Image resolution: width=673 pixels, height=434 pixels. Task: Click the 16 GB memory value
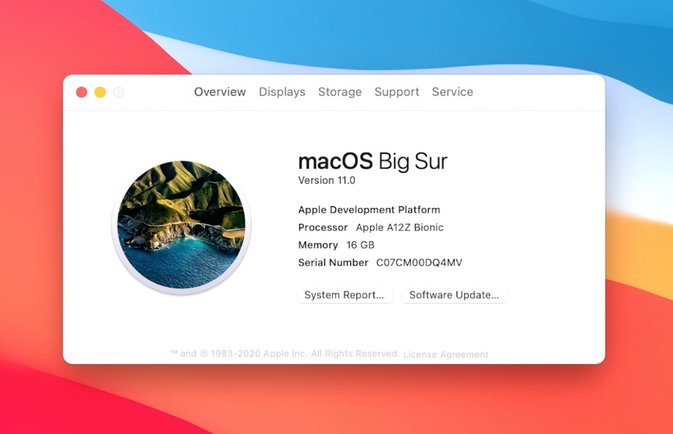click(x=360, y=245)
